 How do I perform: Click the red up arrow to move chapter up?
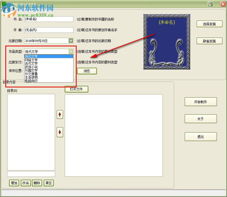point(60,114)
